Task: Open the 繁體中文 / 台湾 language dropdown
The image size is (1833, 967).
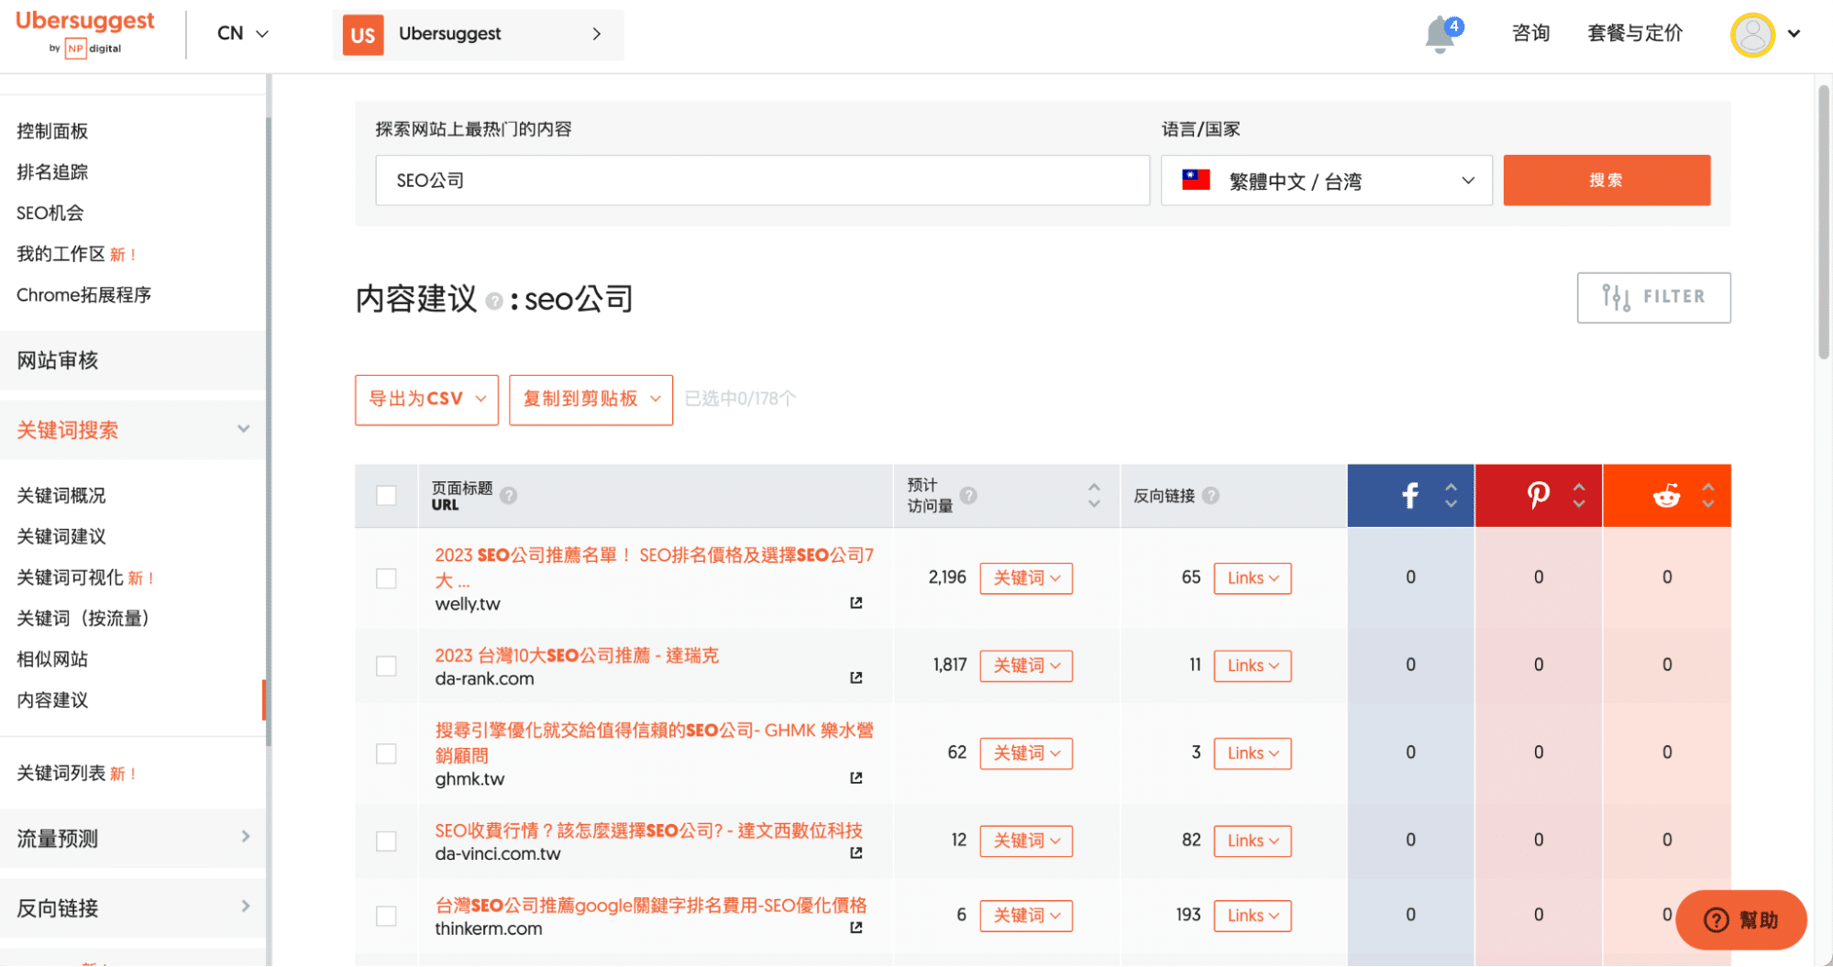Action: coord(1326,181)
